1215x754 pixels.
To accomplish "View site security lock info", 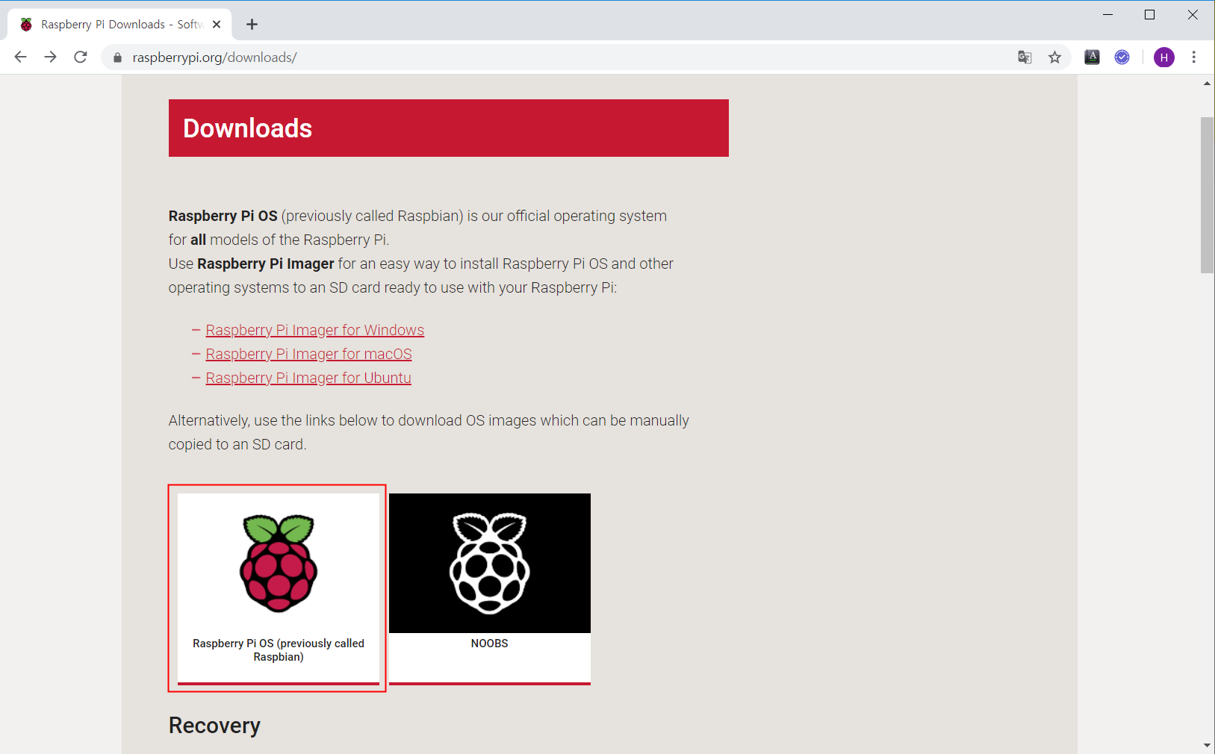I will (x=117, y=57).
